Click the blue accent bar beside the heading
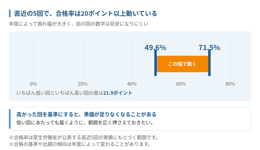 (x=10, y=13)
